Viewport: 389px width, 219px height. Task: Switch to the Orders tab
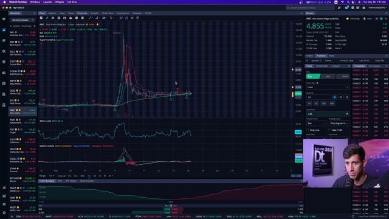coord(309,56)
